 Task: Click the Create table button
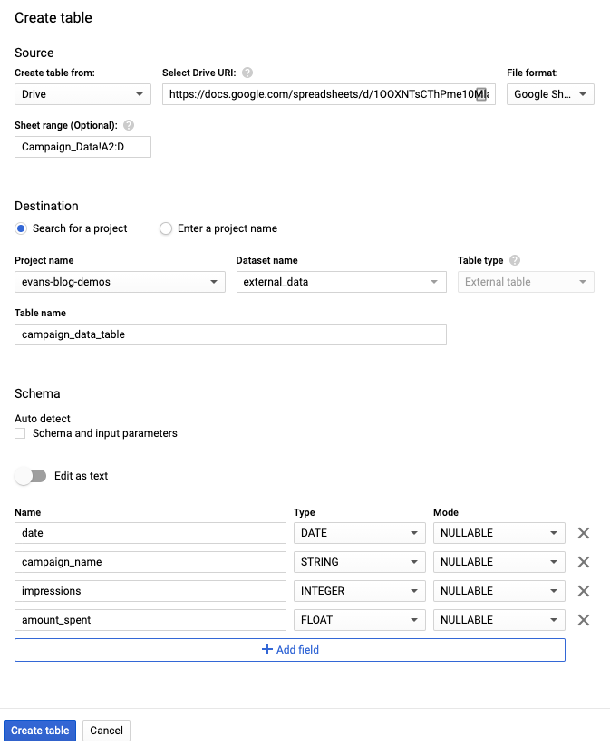pos(40,731)
